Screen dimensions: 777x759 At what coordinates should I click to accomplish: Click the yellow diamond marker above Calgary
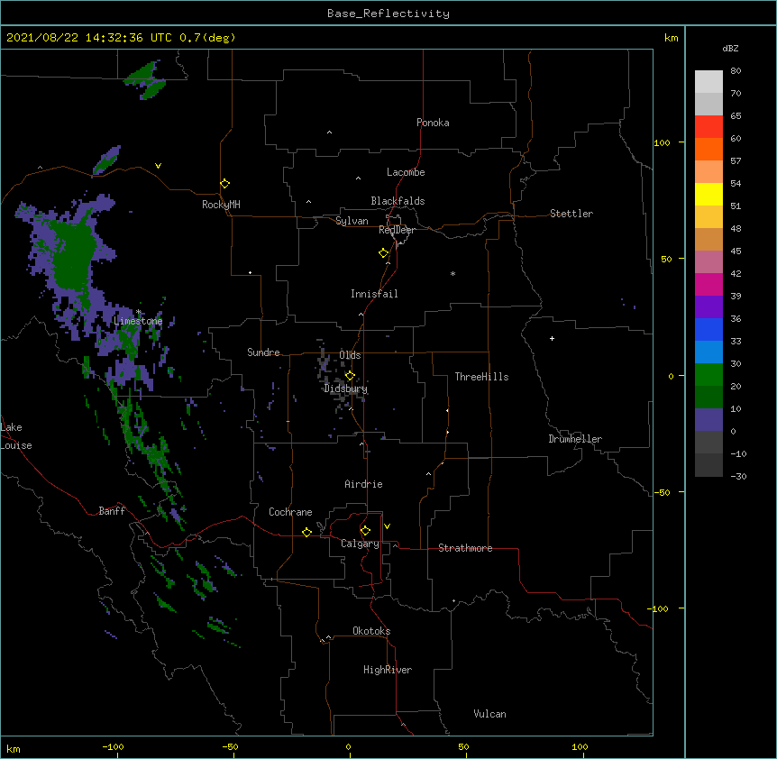point(365,531)
